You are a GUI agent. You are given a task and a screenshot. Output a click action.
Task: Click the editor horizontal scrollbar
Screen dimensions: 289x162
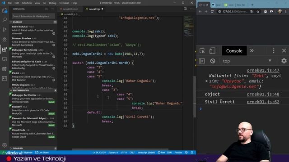click(x=120, y=149)
